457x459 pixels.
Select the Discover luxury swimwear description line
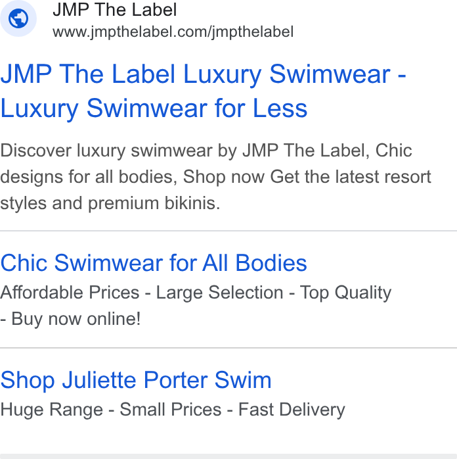[x=206, y=151]
